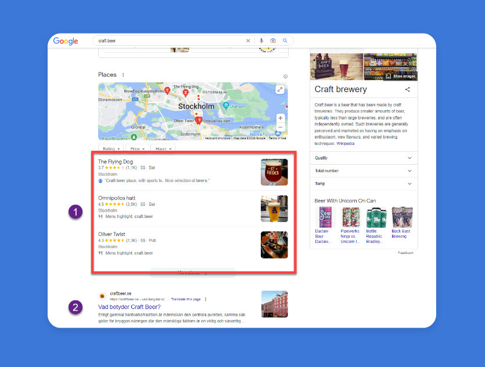Zoom in on the Stockholm map
Image resolution: width=485 pixels, height=367 pixels.
click(x=280, y=118)
